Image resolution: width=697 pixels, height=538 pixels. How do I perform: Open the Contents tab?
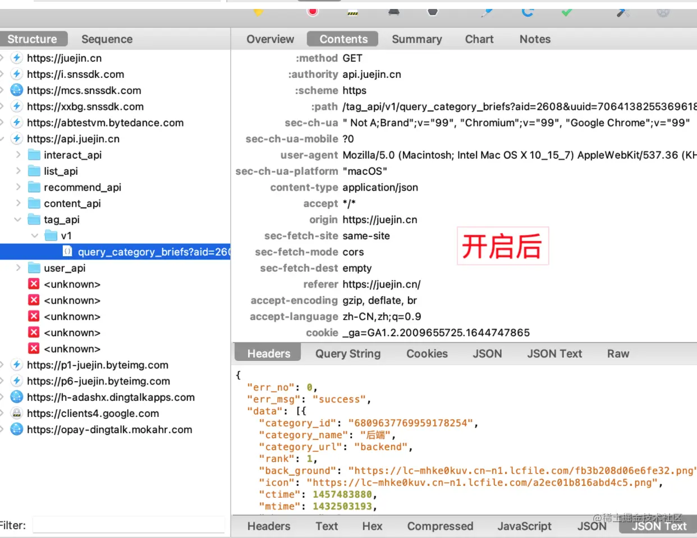pyautogui.click(x=343, y=39)
